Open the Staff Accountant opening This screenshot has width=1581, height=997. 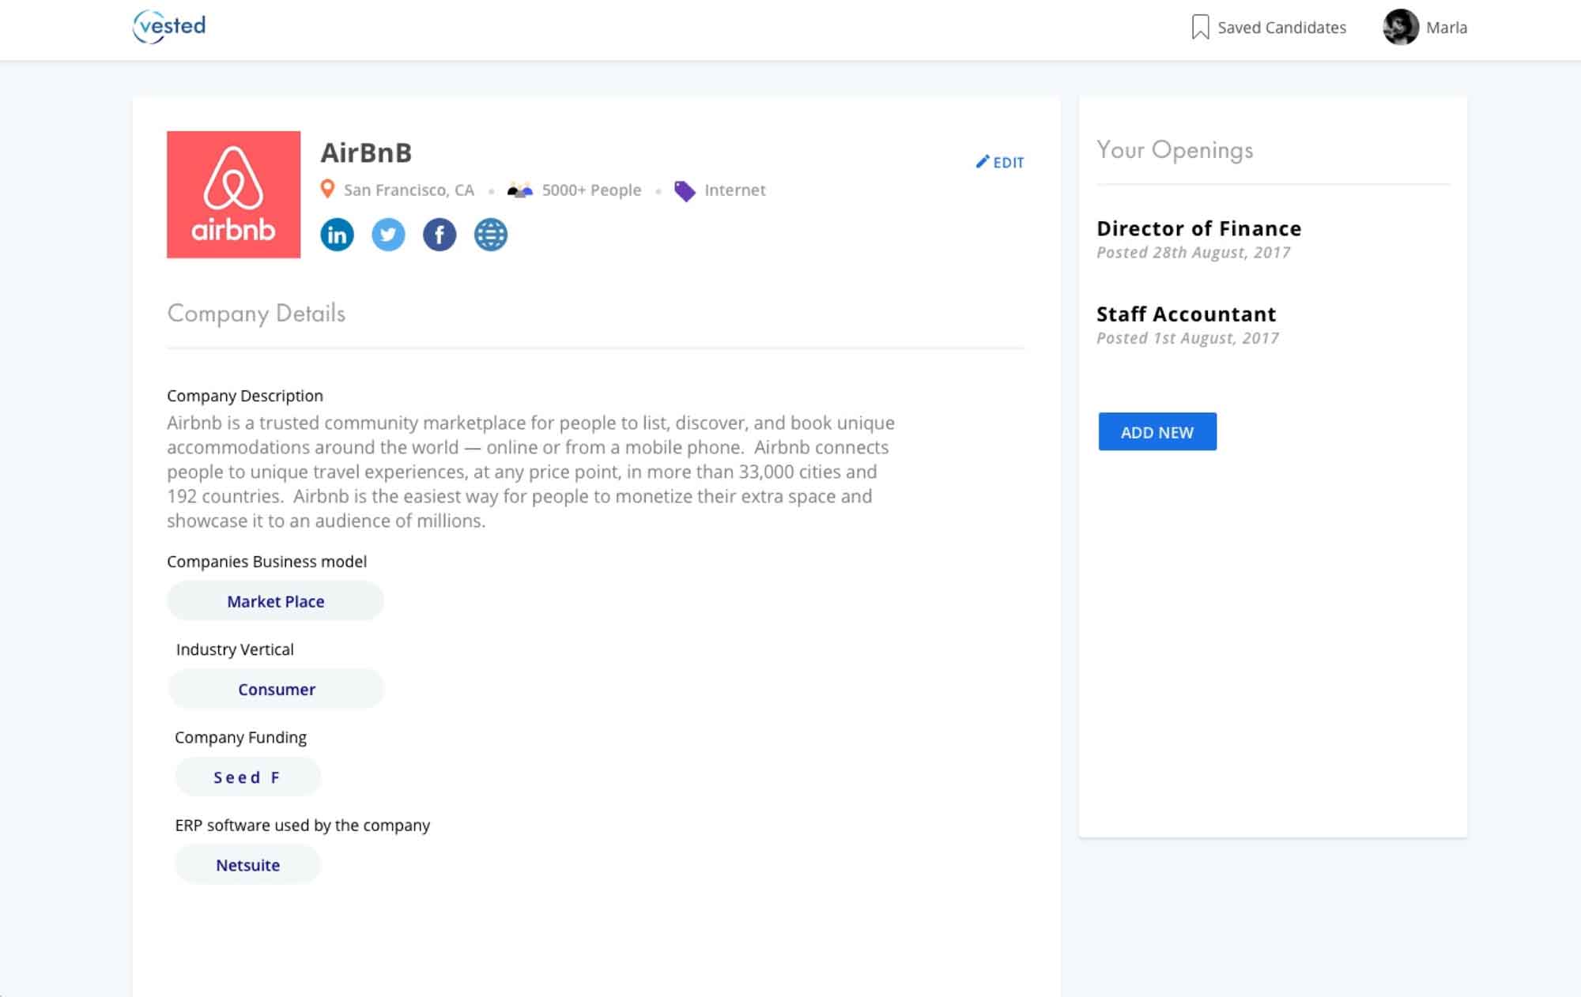[1186, 314]
